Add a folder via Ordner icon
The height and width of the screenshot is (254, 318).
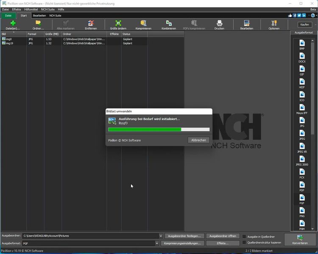(x=38, y=25)
